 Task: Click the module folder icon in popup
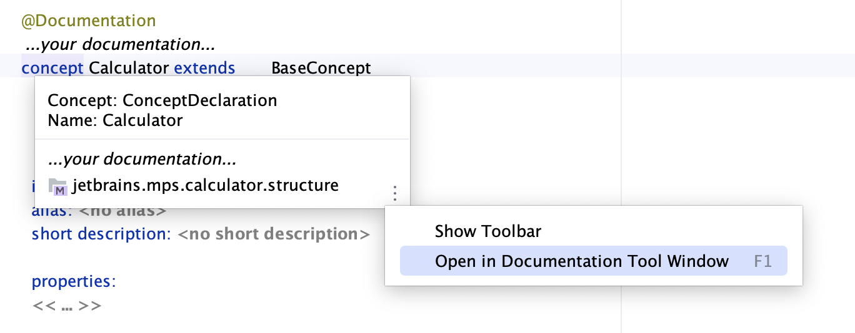point(57,186)
